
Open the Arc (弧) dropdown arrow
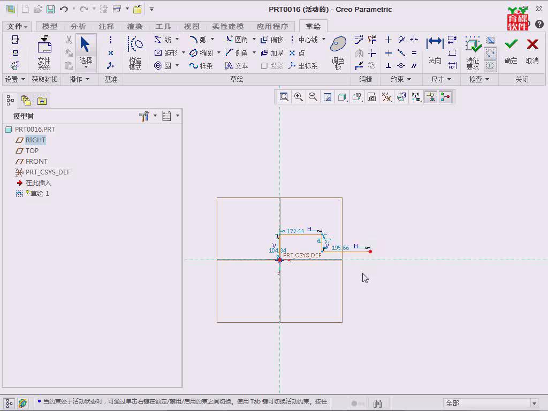(212, 39)
